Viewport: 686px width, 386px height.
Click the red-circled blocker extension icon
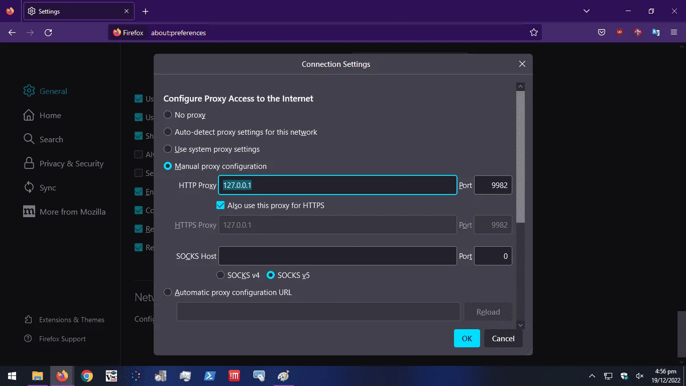pyautogui.click(x=638, y=33)
